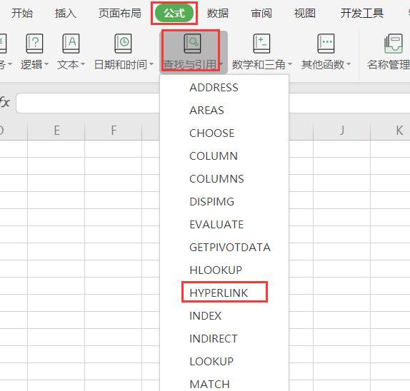Viewport: 410px width, 391px height.
Task: Click the fx insert function icon
Action: click(5, 102)
